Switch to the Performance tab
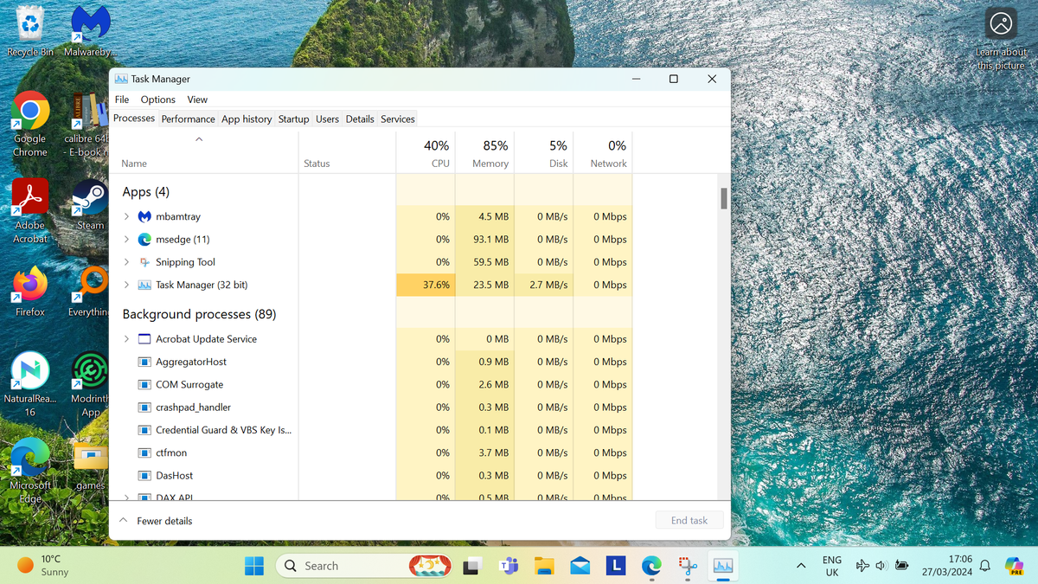The width and height of the screenshot is (1038, 584). point(188,119)
